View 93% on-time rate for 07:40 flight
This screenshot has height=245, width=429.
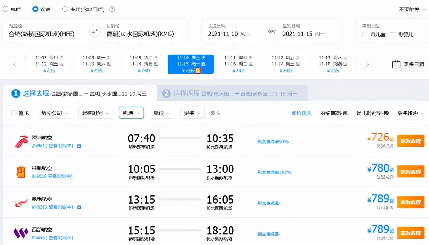(273, 141)
